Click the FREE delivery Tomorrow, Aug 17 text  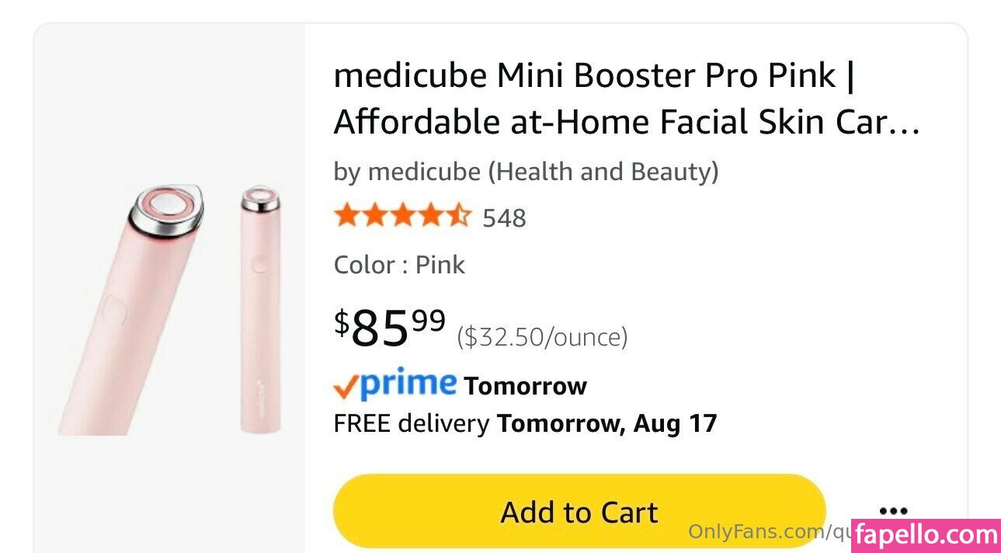525,423
